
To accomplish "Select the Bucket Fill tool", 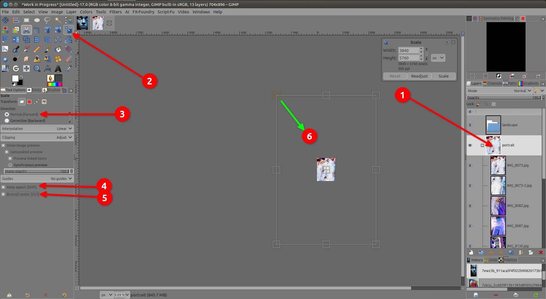I will pos(58,49).
